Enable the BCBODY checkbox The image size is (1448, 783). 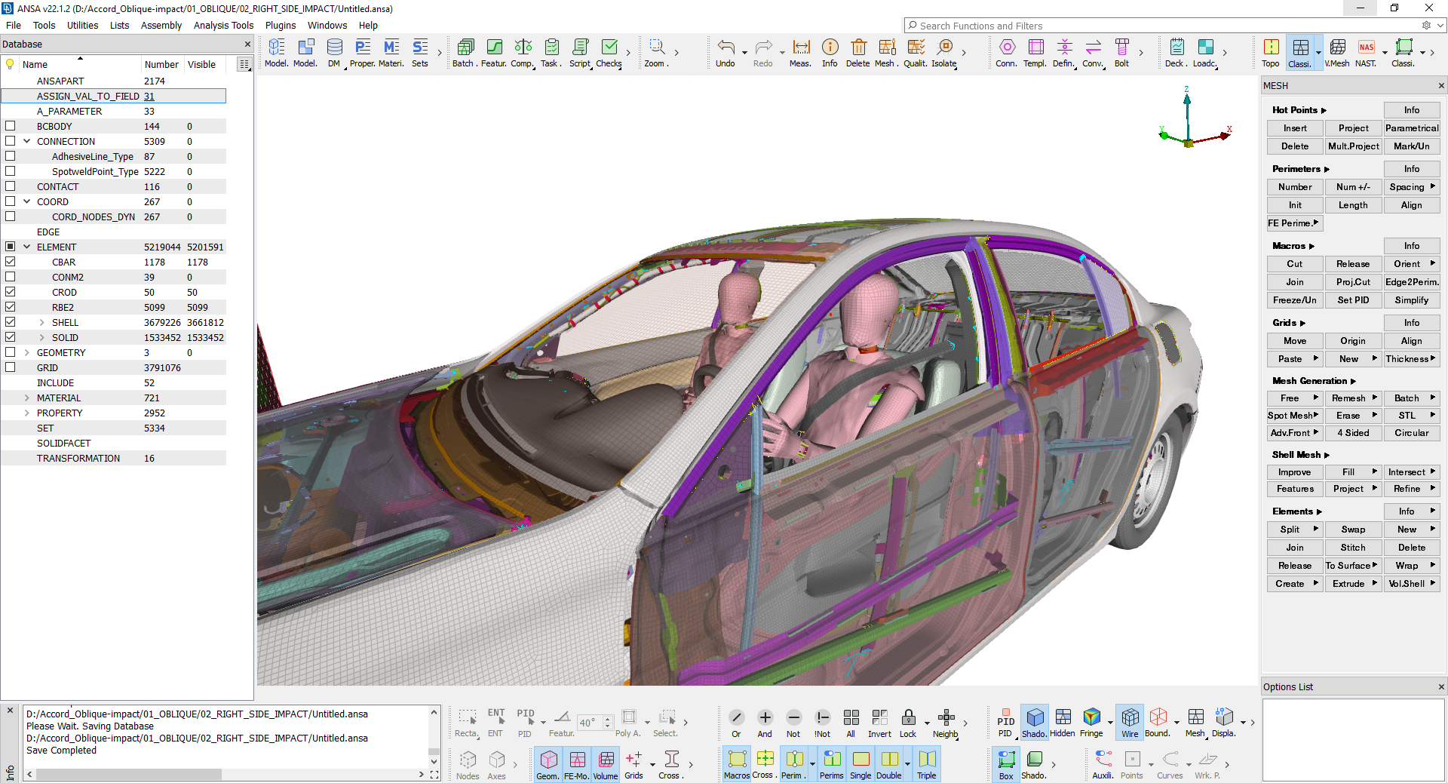[x=11, y=126]
